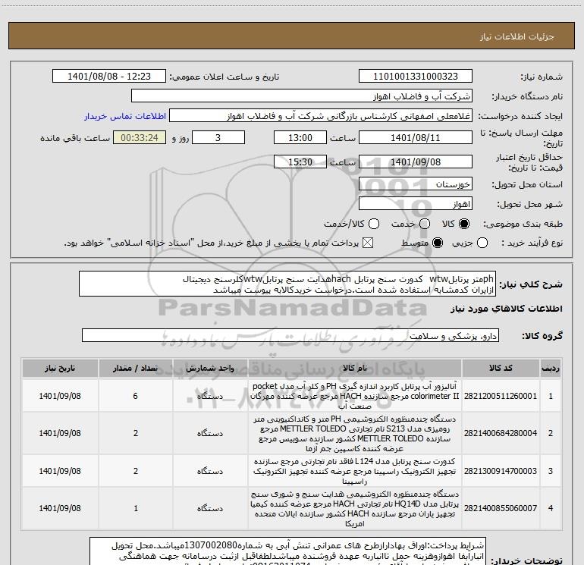Viewport: 584px width, 565px height.
Task: Click the ردیف column header
Action: [551, 368]
